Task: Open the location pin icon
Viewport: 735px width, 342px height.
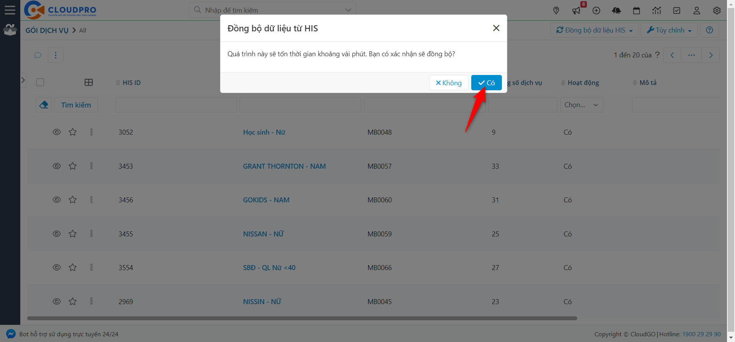Action: [x=556, y=11]
